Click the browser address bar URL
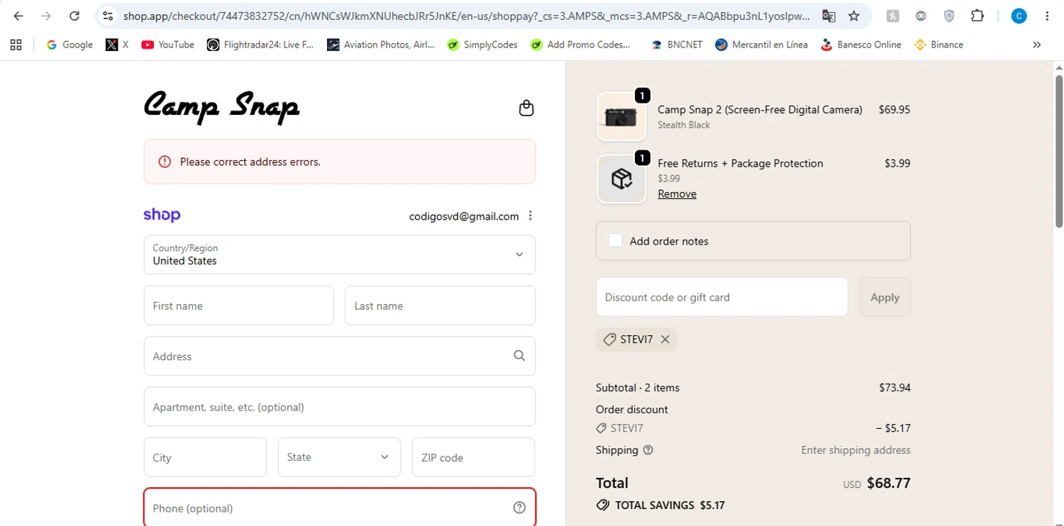Image resolution: width=1064 pixels, height=526 pixels. pos(466,16)
